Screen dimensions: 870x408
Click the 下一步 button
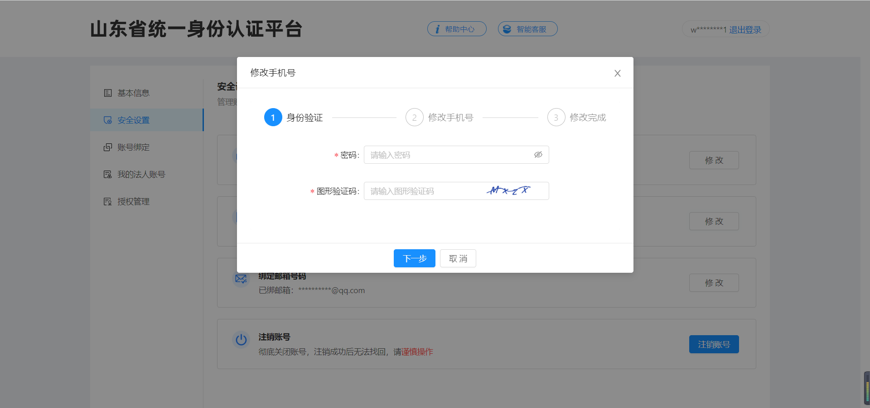click(x=414, y=258)
